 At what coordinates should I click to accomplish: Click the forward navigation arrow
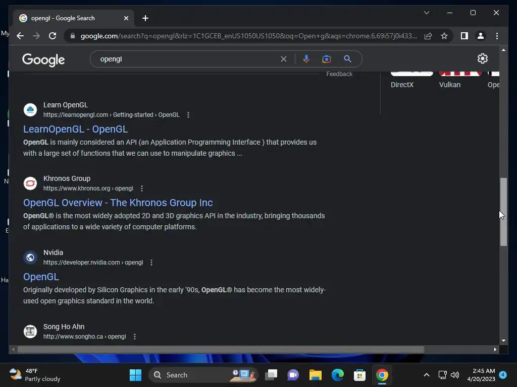36,36
